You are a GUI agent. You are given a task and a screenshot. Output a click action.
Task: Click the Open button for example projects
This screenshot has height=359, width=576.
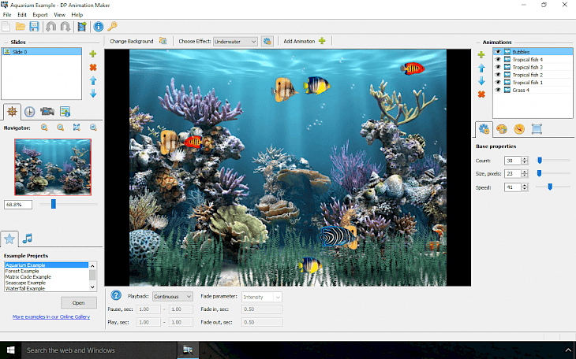point(79,303)
